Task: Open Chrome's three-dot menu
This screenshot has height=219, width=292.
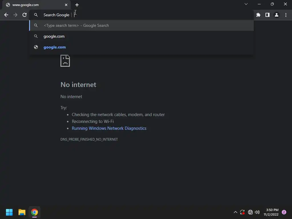Action: (x=286, y=15)
